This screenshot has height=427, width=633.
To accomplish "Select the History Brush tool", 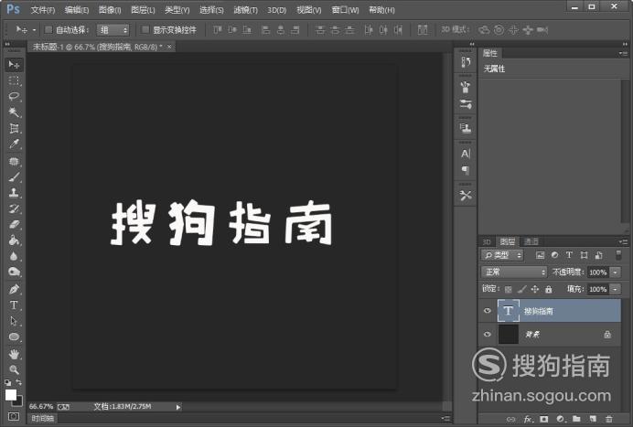I will 14,208.
